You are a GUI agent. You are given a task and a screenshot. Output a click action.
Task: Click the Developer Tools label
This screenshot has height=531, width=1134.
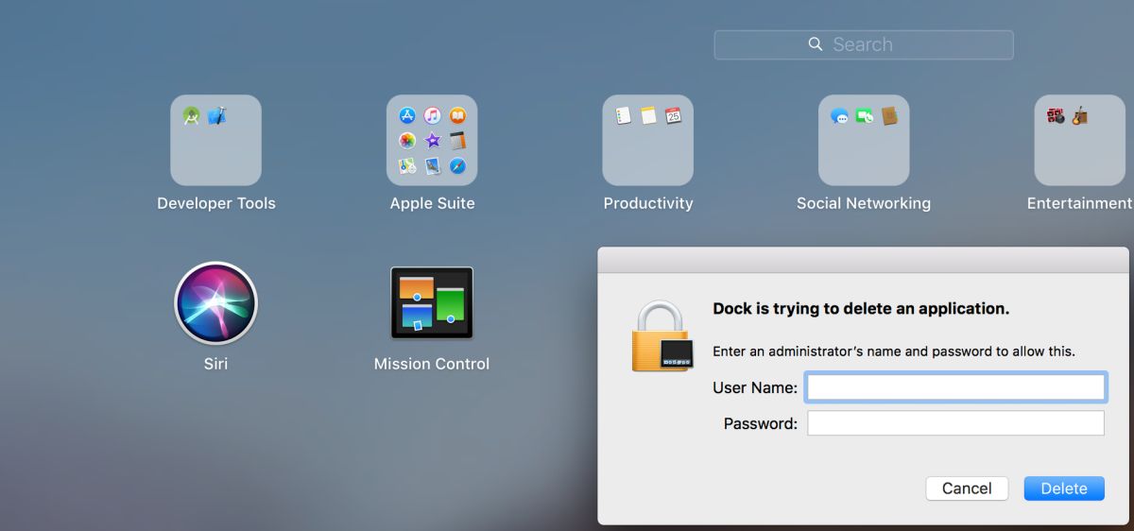[216, 203]
